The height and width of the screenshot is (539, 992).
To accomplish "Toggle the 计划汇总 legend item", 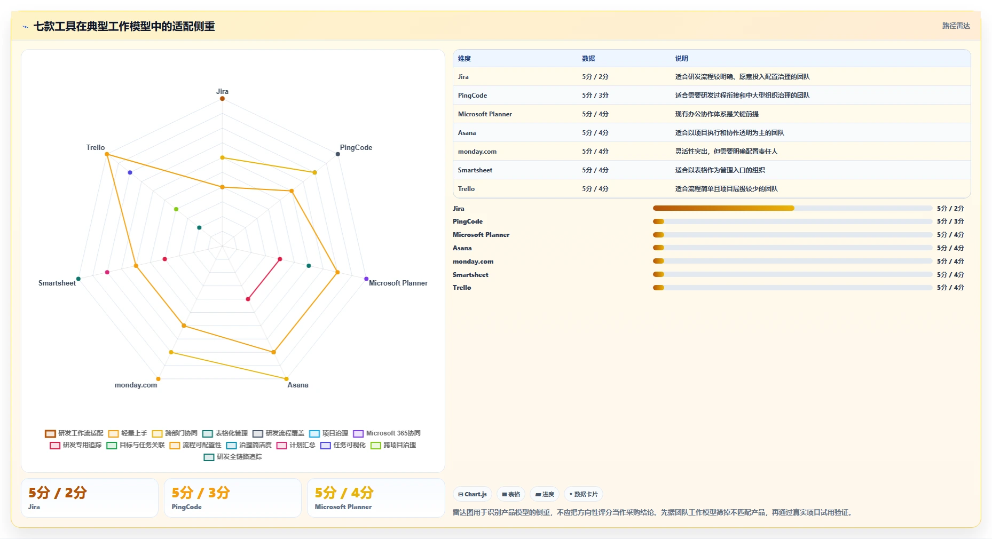I will pyautogui.click(x=296, y=445).
